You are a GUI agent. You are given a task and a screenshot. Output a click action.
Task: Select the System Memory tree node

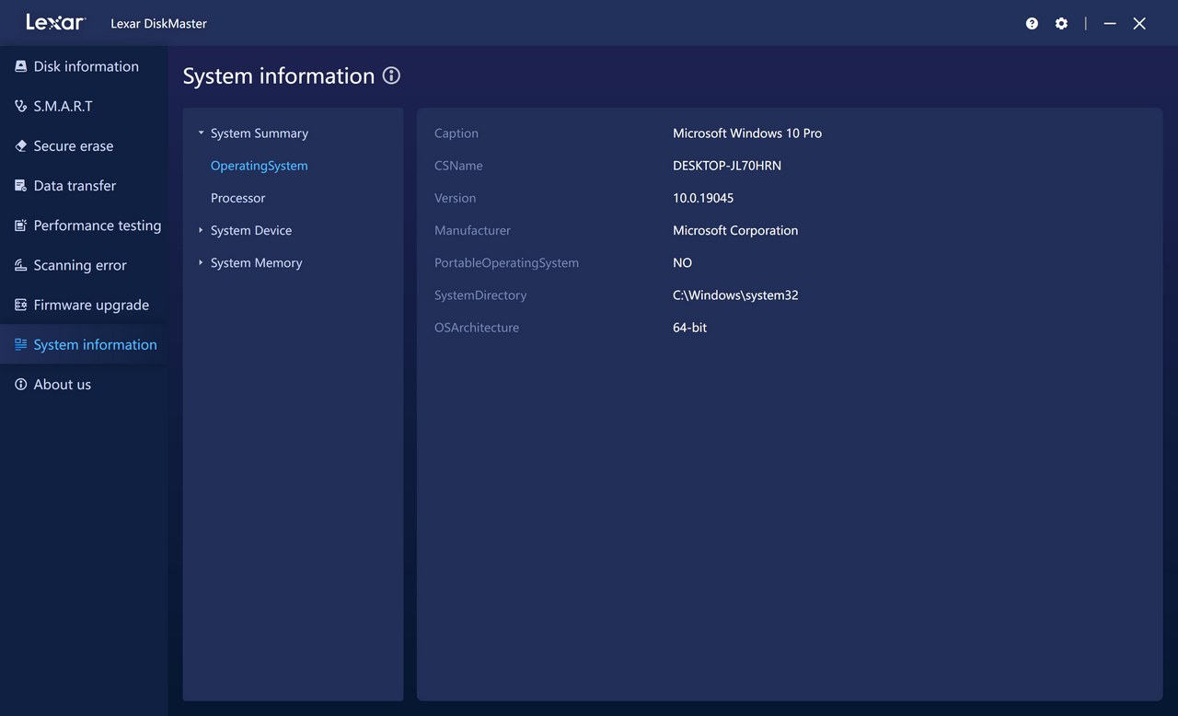coord(257,262)
